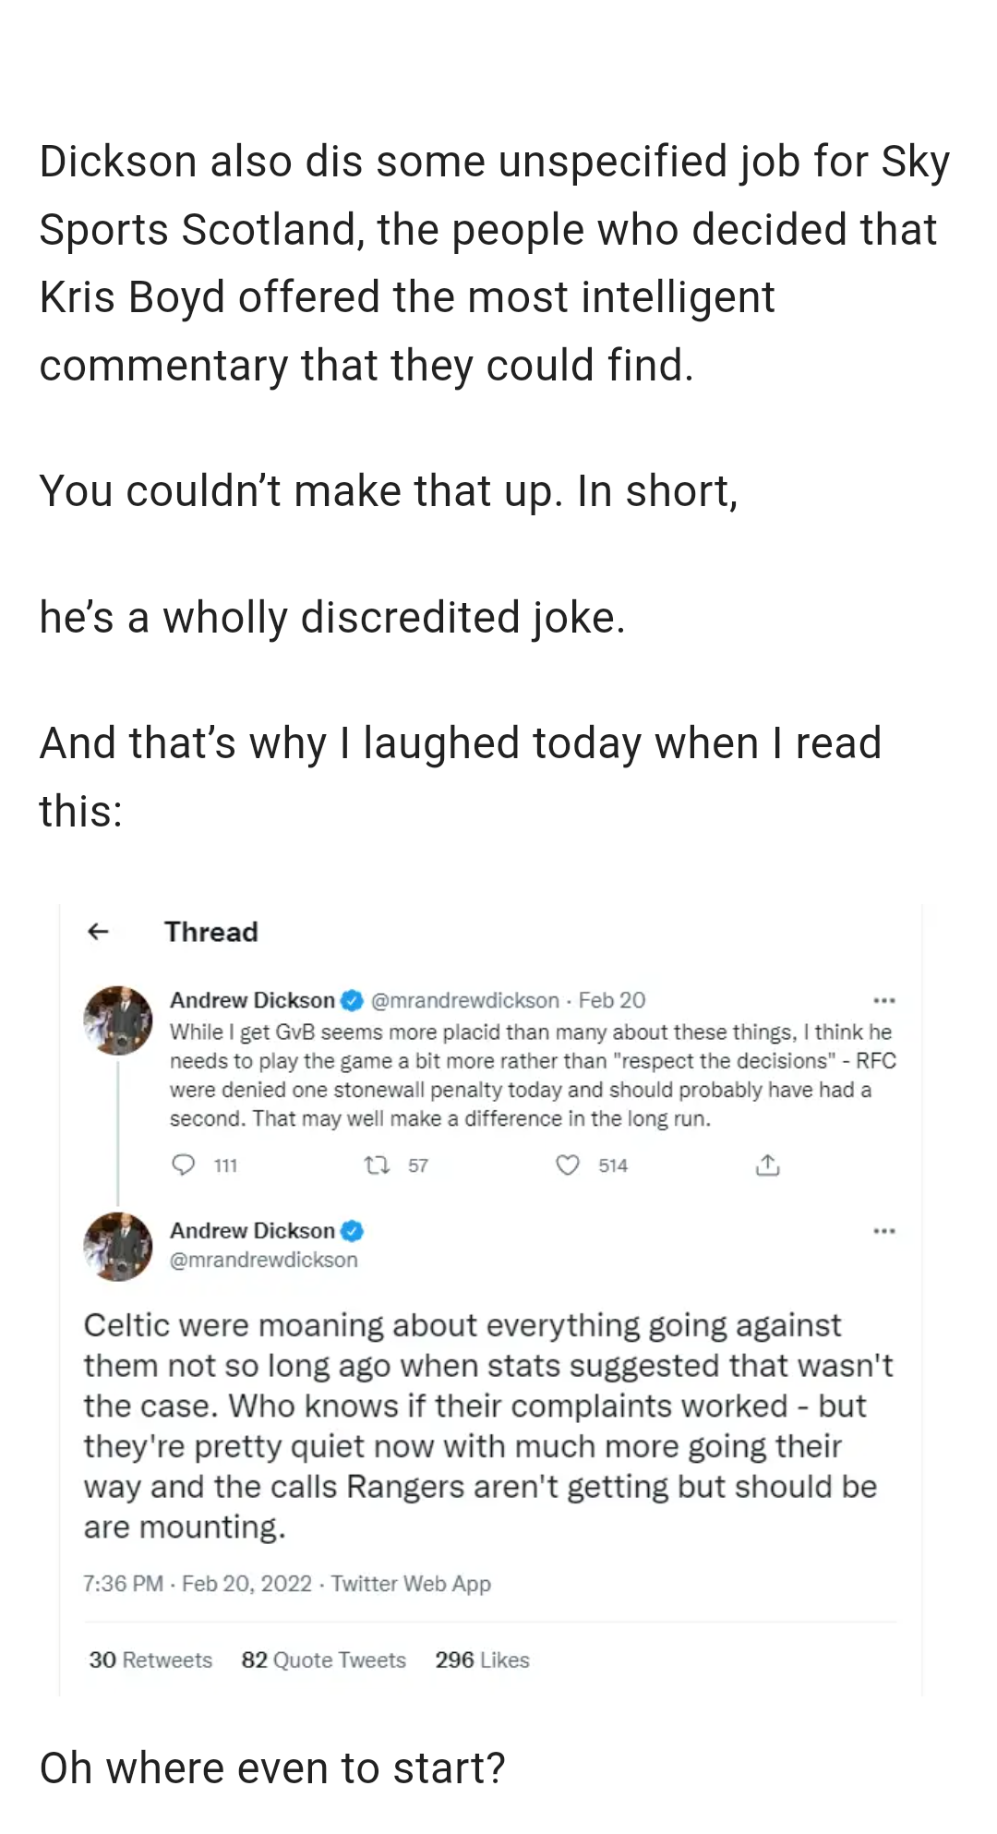Open @mrandrewdickson handle below second name
997x1834 pixels.
(x=264, y=1260)
